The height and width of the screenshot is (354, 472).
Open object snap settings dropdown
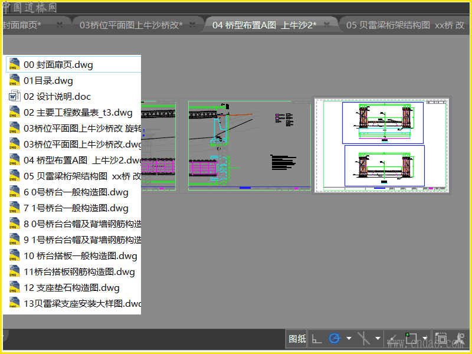[x=425, y=339]
